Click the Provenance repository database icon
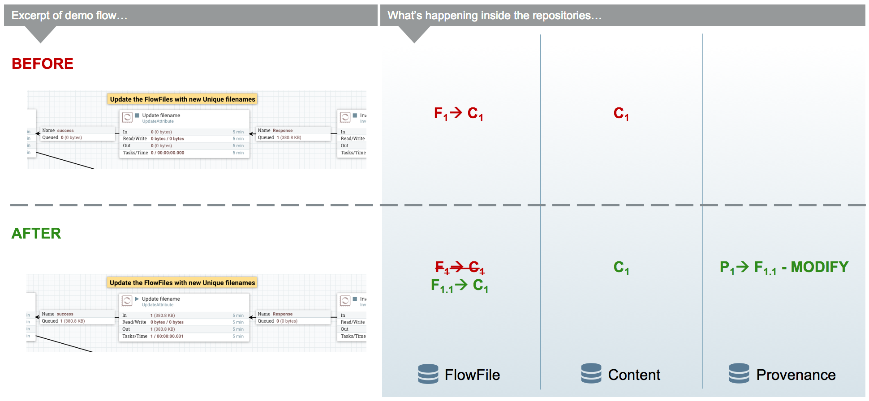Viewport: 869px width, 401px height. click(x=739, y=373)
